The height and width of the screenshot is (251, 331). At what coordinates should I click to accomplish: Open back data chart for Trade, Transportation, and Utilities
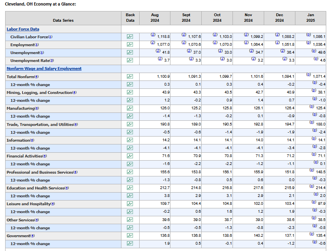coord(130,124)
